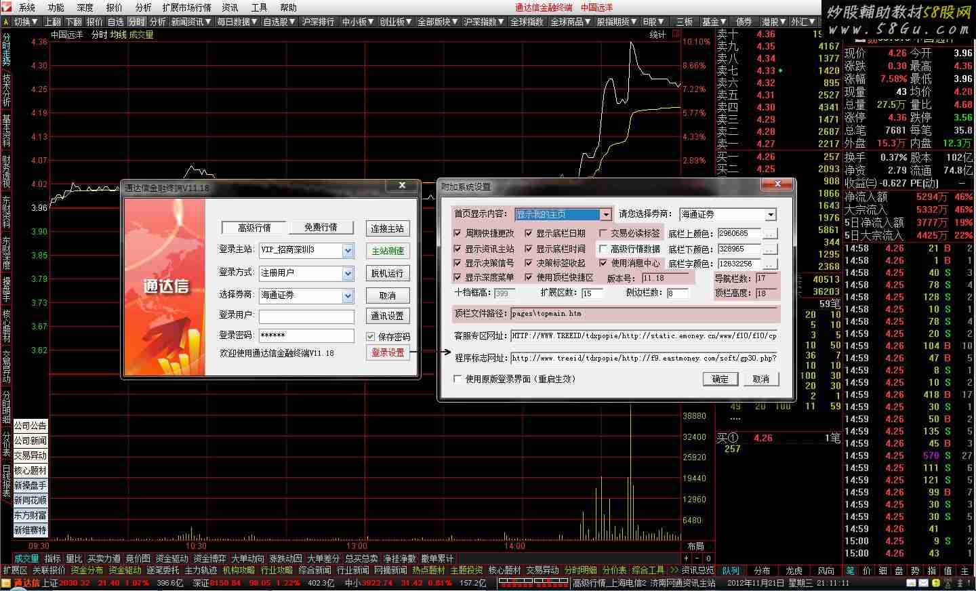Screen dimensions: 976x591
Task: Enable 使用原版登录界面 checkbox
Action: click(x=457, y=379)
